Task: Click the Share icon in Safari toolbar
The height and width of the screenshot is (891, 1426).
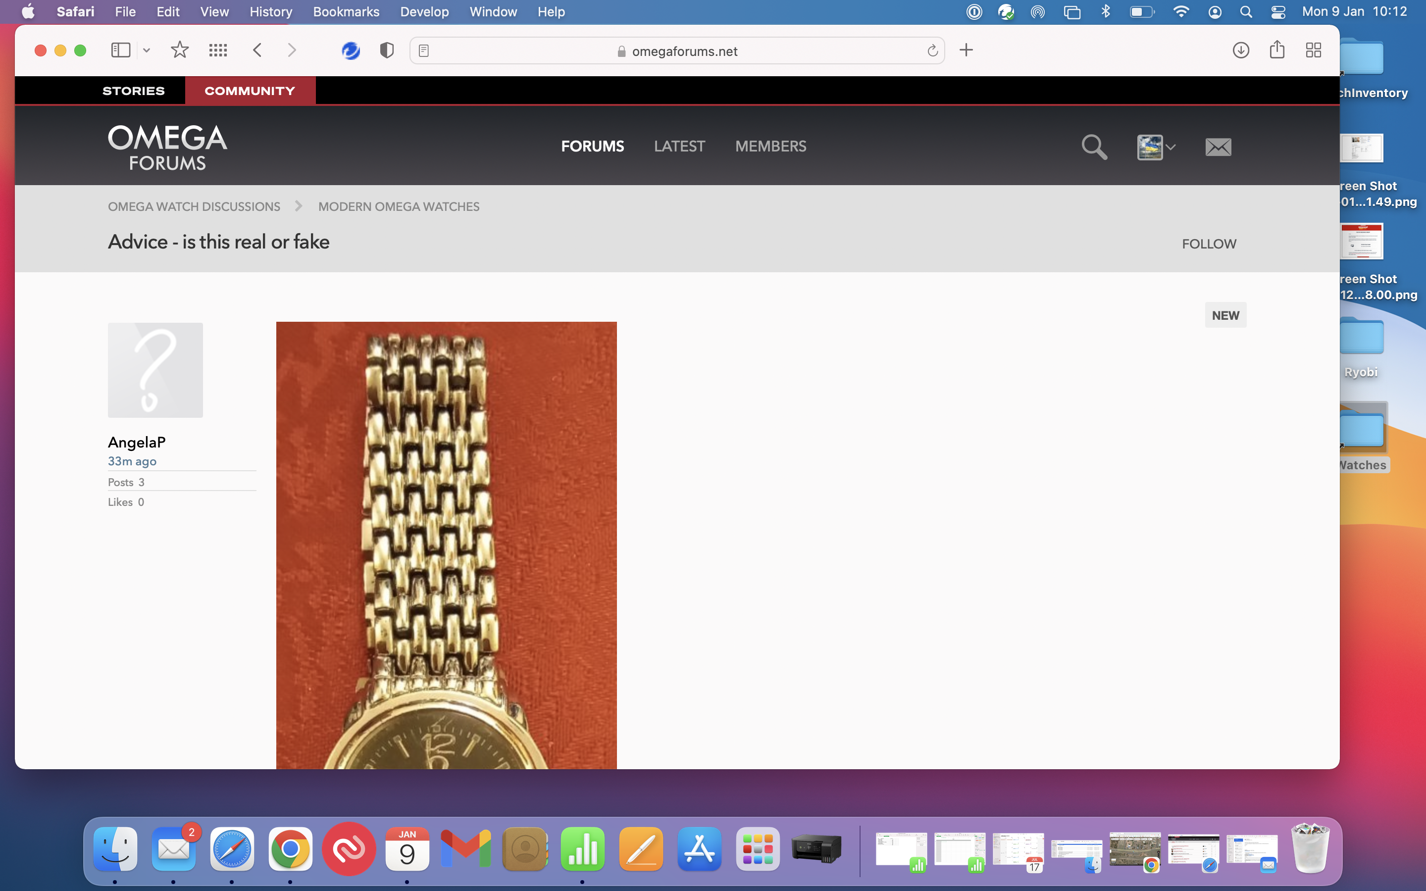Action: pos(1277,50)
